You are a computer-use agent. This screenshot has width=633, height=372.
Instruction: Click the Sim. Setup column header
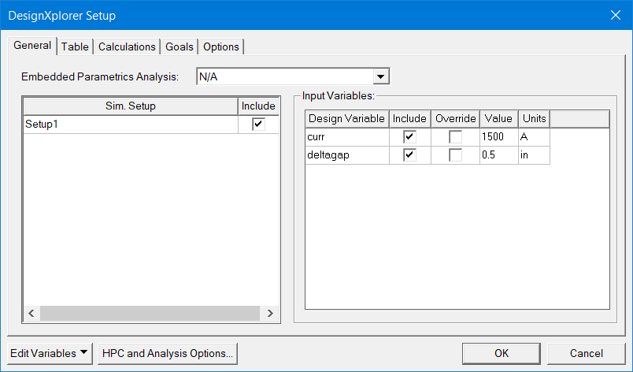pos(131,106)
